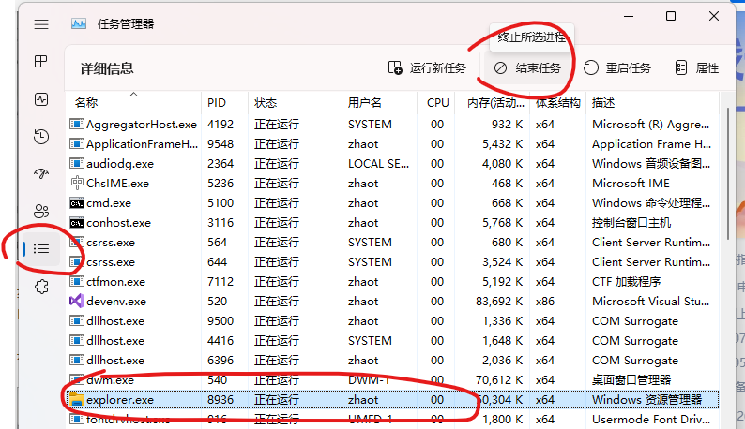Click the Microsoft IME description cell
Image resolution: width=745 pixels, height=429 pixels.
(x=631, y=184)
